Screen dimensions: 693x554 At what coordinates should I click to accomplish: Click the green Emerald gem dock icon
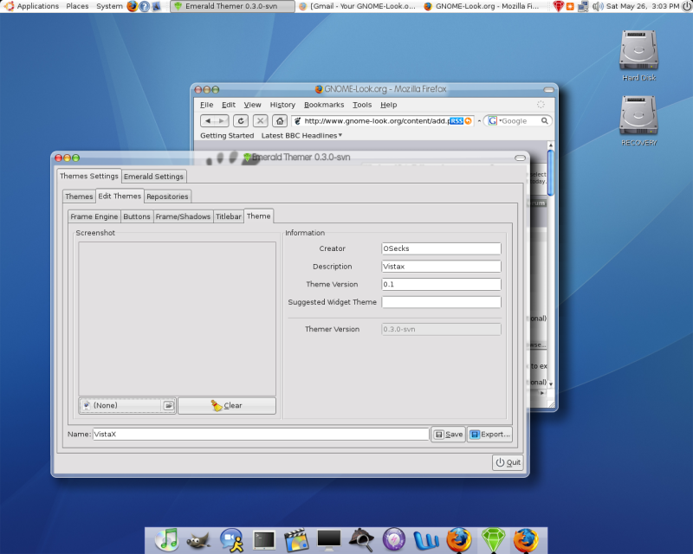(493, 540)
